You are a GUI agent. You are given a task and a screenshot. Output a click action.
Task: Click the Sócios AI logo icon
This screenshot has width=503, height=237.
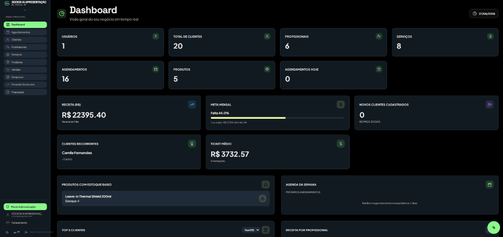7,3
